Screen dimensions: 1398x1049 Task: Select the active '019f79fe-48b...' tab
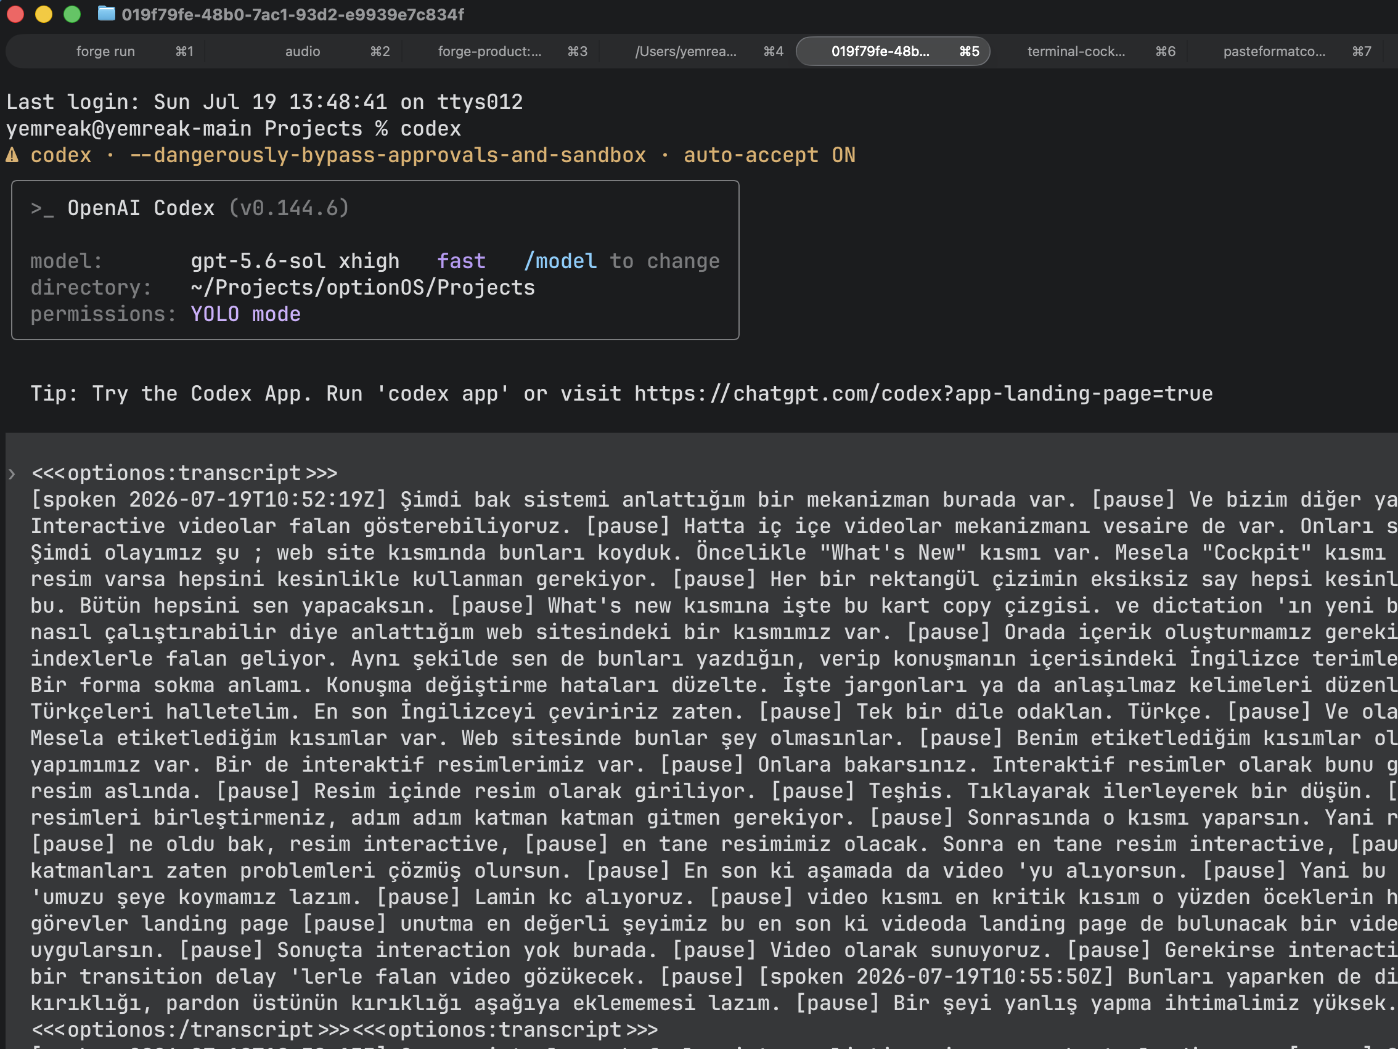pos(893,51)
